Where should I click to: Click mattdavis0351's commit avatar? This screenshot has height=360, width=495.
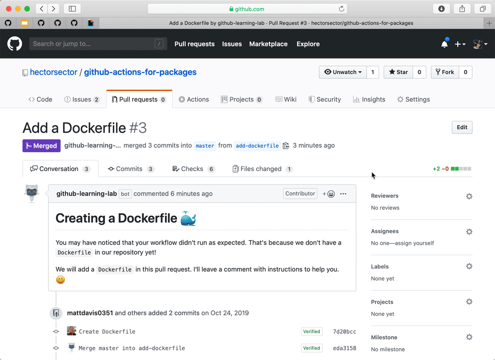(x=72, y=331)
